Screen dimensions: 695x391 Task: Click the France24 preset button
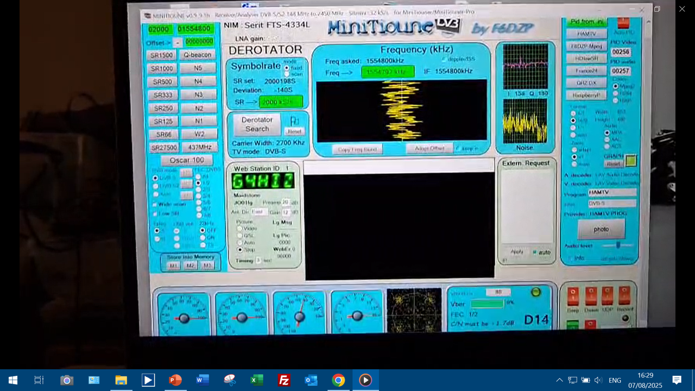pos(586,71)
